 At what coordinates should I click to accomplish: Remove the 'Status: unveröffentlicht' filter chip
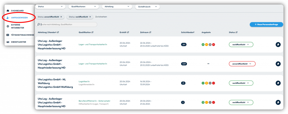coord(61,17)
